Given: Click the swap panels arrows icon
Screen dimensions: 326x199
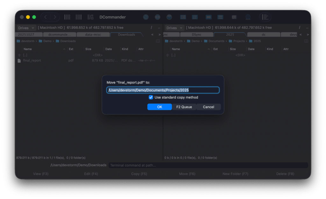Looking at the screenshot, I should [x=209, y=17].
